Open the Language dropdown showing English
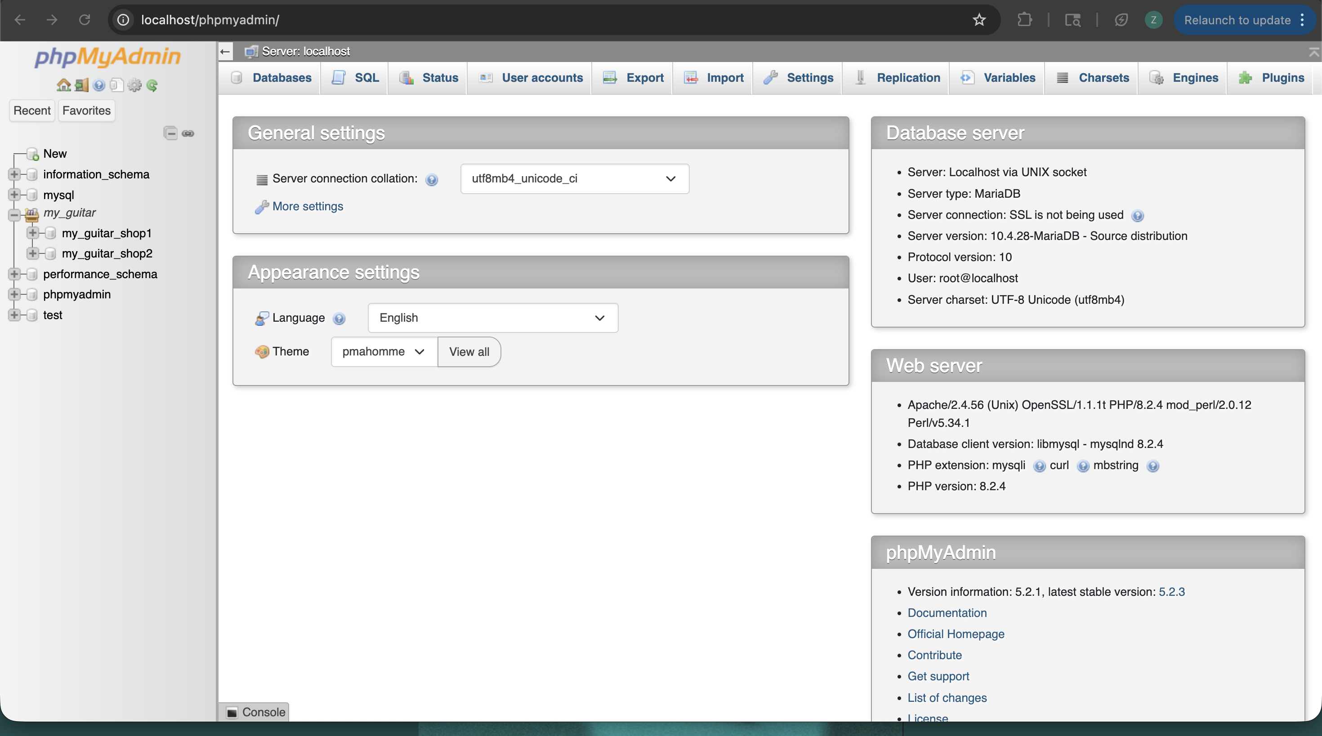Viewport: 1322px width, 736px height. pos(493,318)
